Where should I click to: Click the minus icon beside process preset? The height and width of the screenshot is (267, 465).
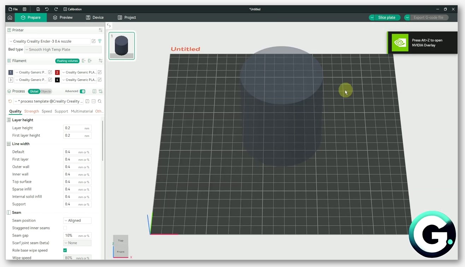(x=94, y=101)
